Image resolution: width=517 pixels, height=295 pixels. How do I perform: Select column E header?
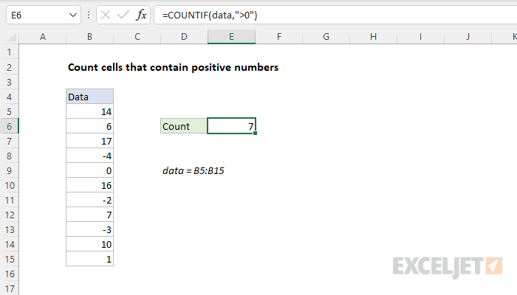coord(231,37)
